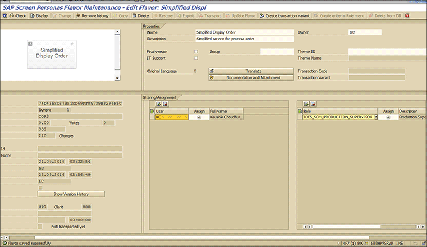Toggle Assign checkbox for IDES_SCM_PRODUCTION_SUPERVISOR role
This screenshot has height=247, width=427.
pos(388,117)
